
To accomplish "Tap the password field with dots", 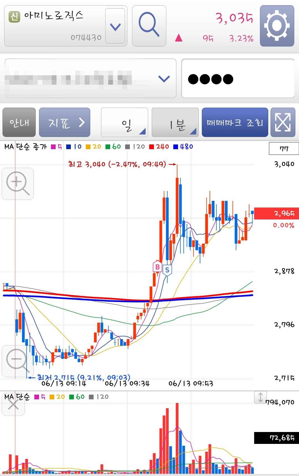I will click(238, 78).
